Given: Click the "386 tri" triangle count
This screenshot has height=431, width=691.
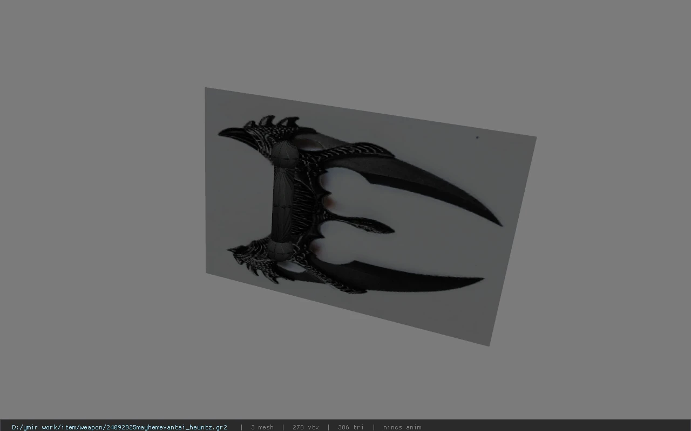Looking at the screenshot, I should (351, 427).
